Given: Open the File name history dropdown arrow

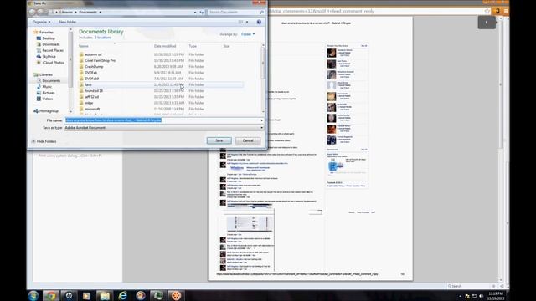Looking at the screenshot, I should pos(262,120).
